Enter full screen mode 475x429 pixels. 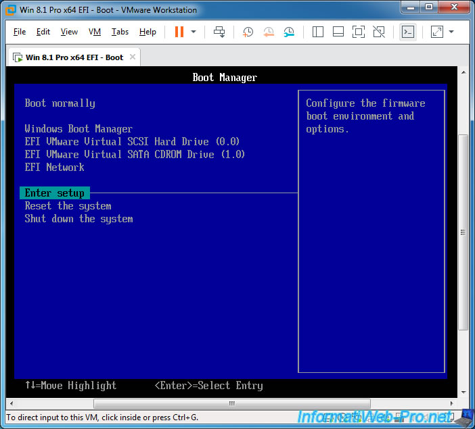point(359,32)
